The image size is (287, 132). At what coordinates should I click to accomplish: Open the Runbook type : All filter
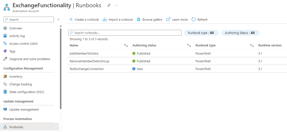201,33
